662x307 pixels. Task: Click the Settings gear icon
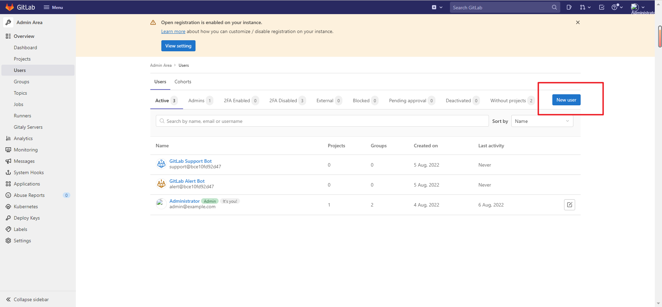[x=8, y=241]
